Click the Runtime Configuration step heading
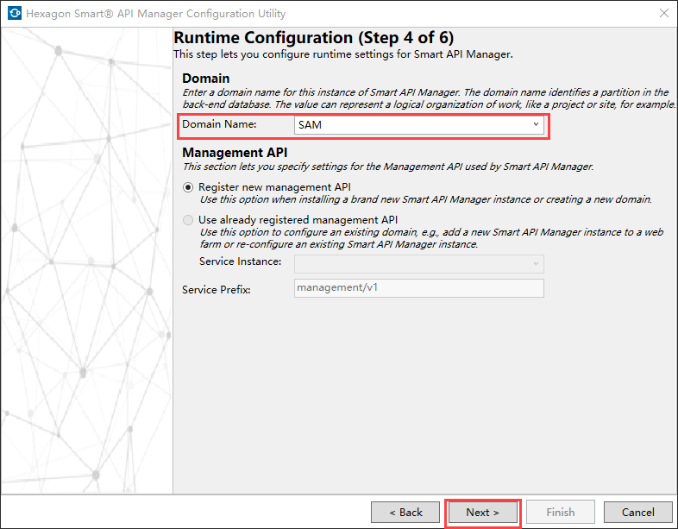Screen dimensions: 678x529 314,38
